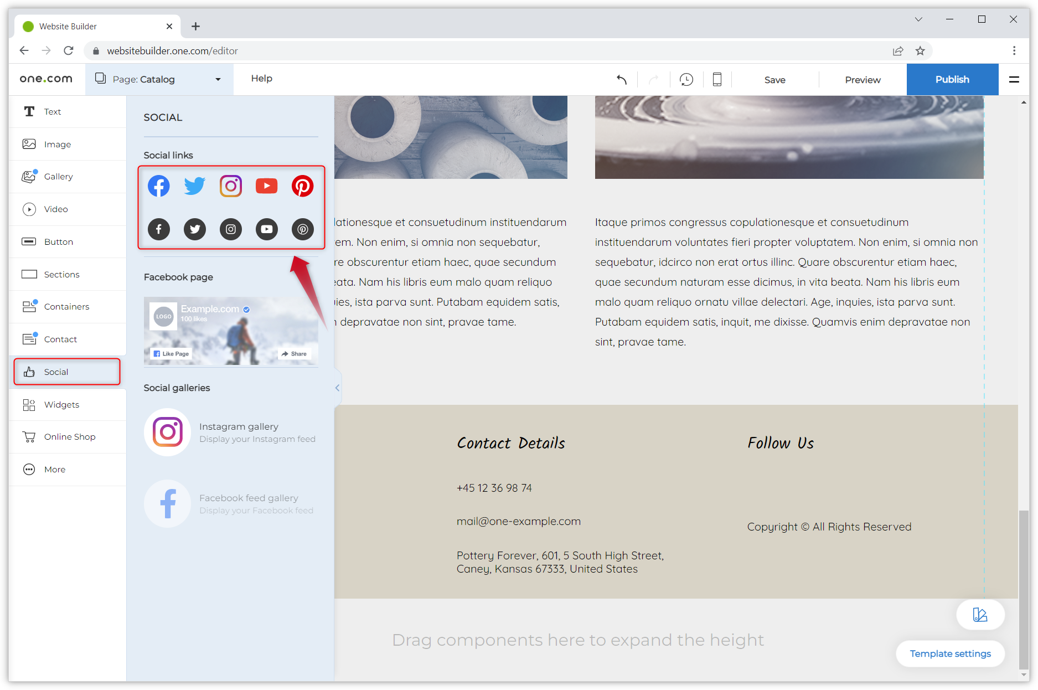This screenshot has height=690, width=1038.
Task: Click Like Page on the Facebook preview
Action: coord(171,353)
